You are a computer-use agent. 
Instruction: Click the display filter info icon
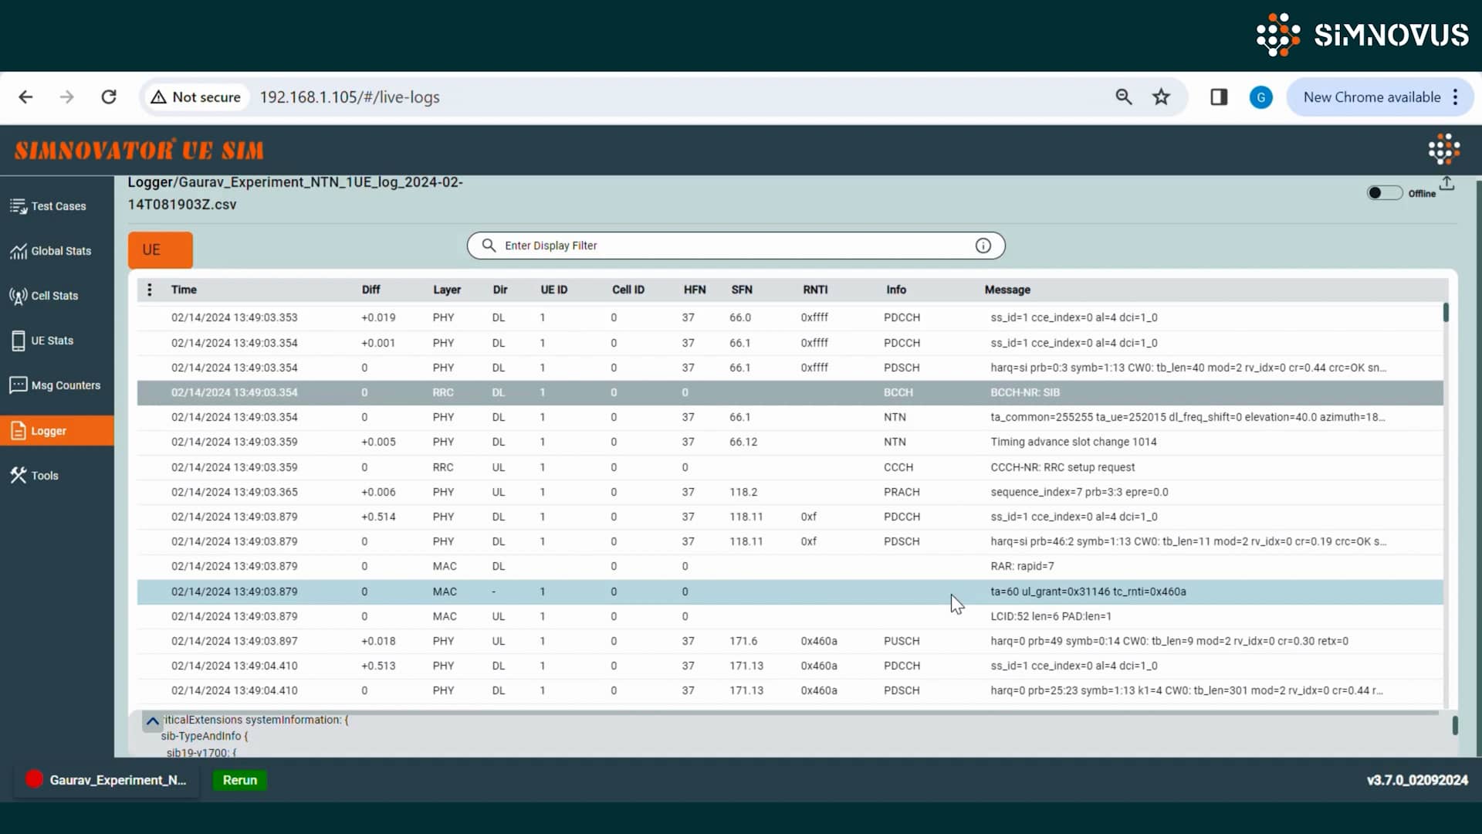coord(983,245)
